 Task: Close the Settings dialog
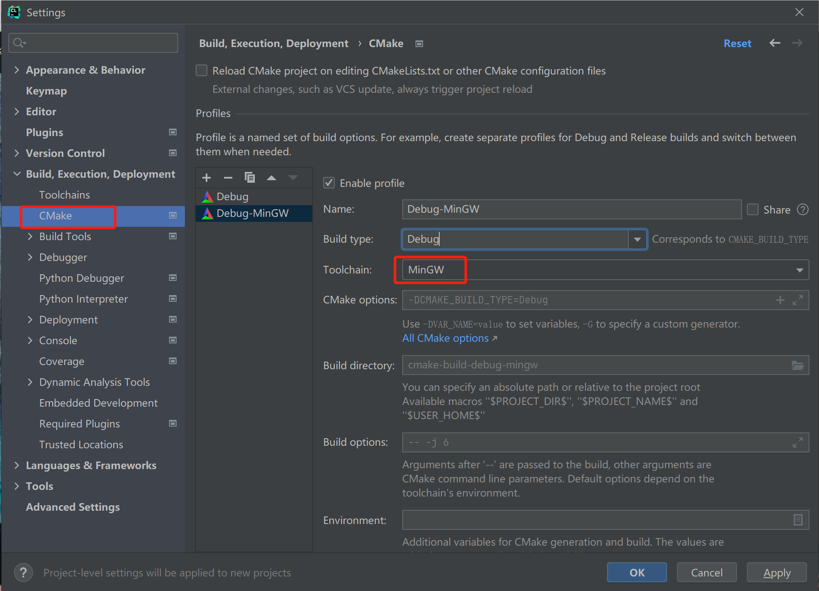point(799,12)
